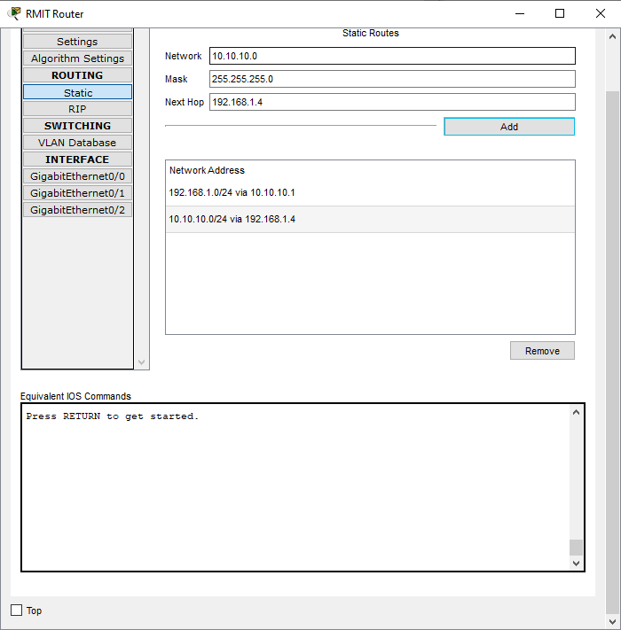Toggle the Top checkbox
621x630 pixels.
click(x=17, y=611)
